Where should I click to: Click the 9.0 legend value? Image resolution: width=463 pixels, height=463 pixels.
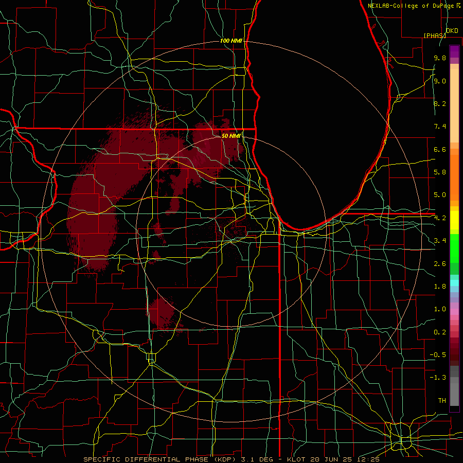point(440,81)
